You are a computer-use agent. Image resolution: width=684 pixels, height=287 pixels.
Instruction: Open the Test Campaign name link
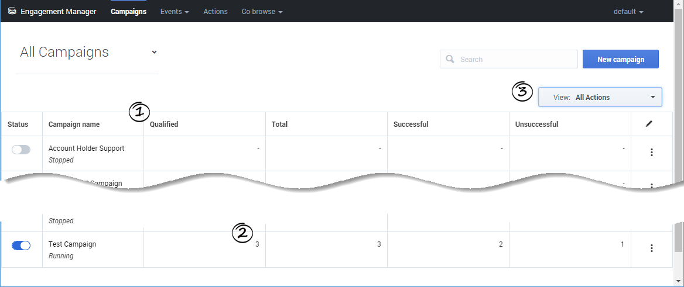pos(72,244)
